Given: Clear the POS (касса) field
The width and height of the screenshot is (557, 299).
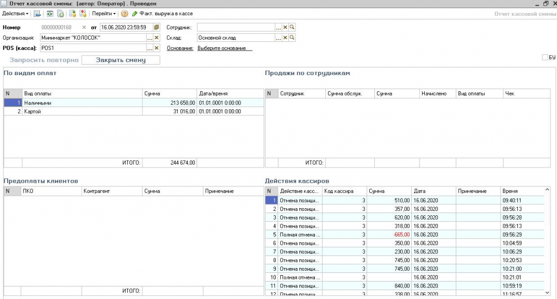Looking at the screenshot, I should coord(157,48).
